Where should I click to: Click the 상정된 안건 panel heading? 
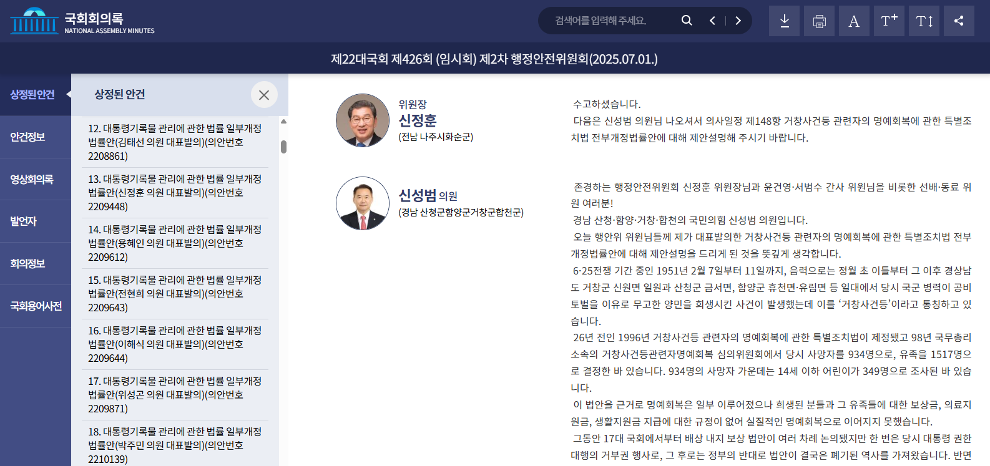[120, 94]
